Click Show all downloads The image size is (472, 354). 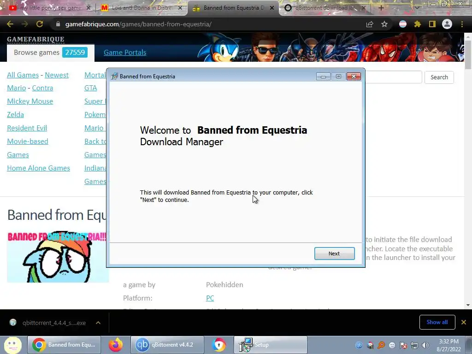pyautogui.click(x=437, y=322)
